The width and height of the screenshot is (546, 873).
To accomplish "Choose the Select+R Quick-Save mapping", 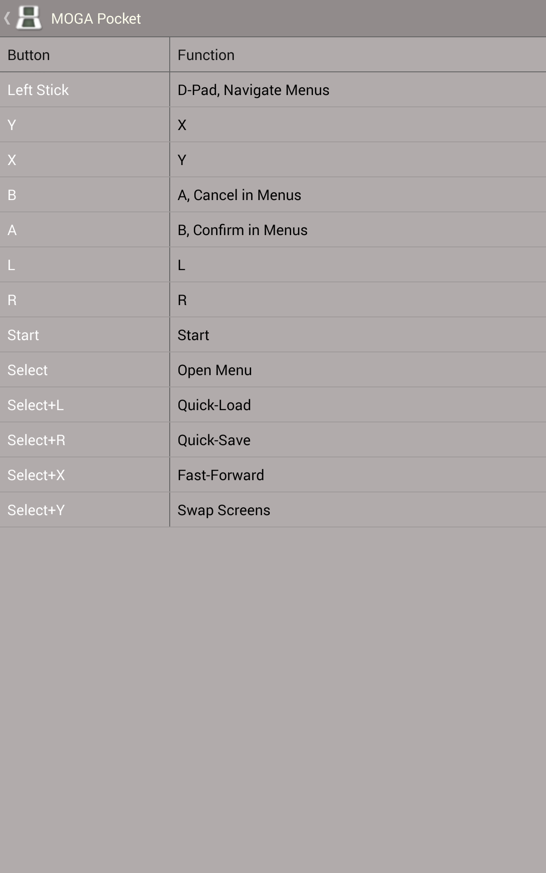I will (x=84, y=440).
